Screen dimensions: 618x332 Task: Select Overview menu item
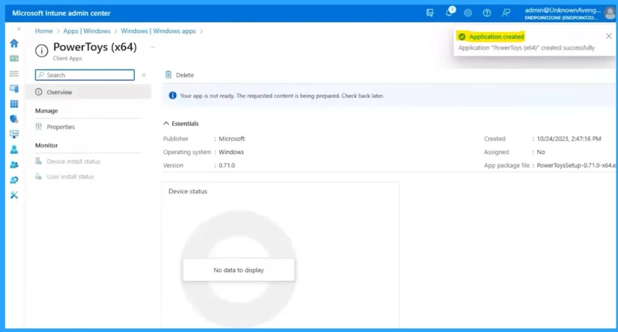[x=88, y=92]
